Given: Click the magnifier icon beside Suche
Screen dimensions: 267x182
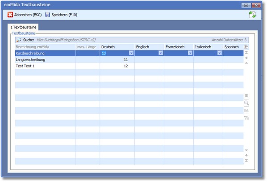Looking at the screenshot, I should click(x=18, y=40).
